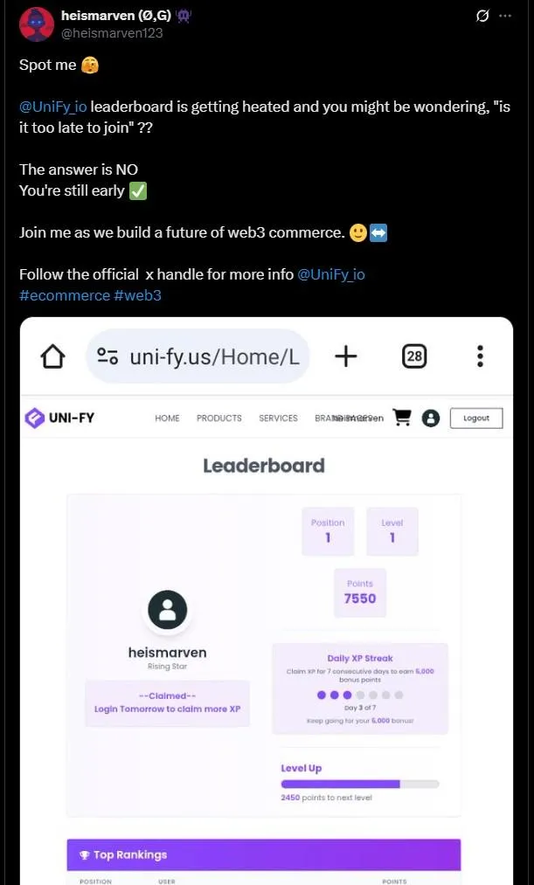Click the account profile icon near Logout
The image size is (534, 885).
430,418
